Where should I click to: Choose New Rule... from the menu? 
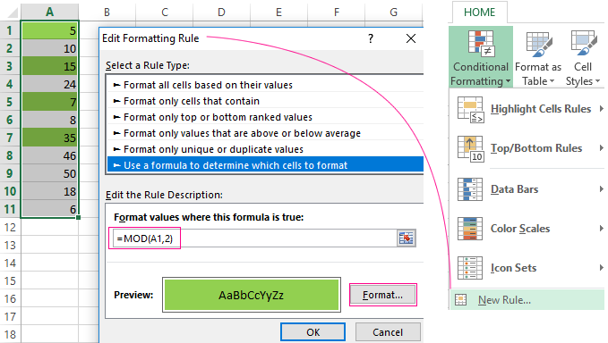click(x=527, y=300)
